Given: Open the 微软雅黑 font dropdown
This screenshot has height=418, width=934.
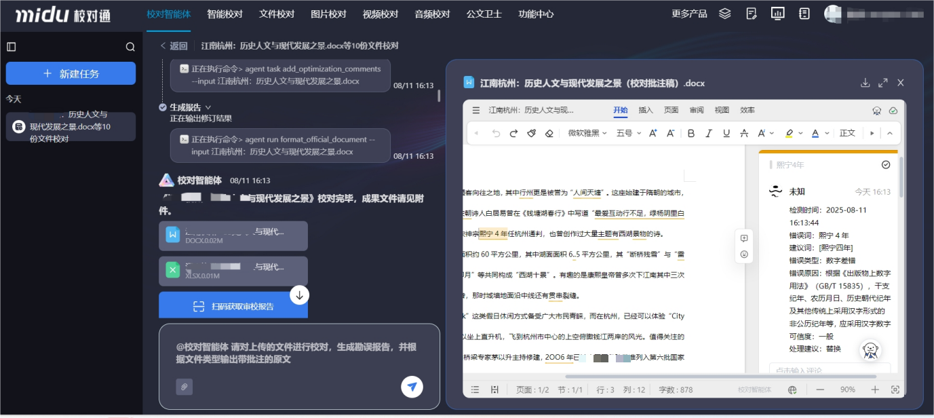Looking at the screenshot, I should [x=587, y=133].
